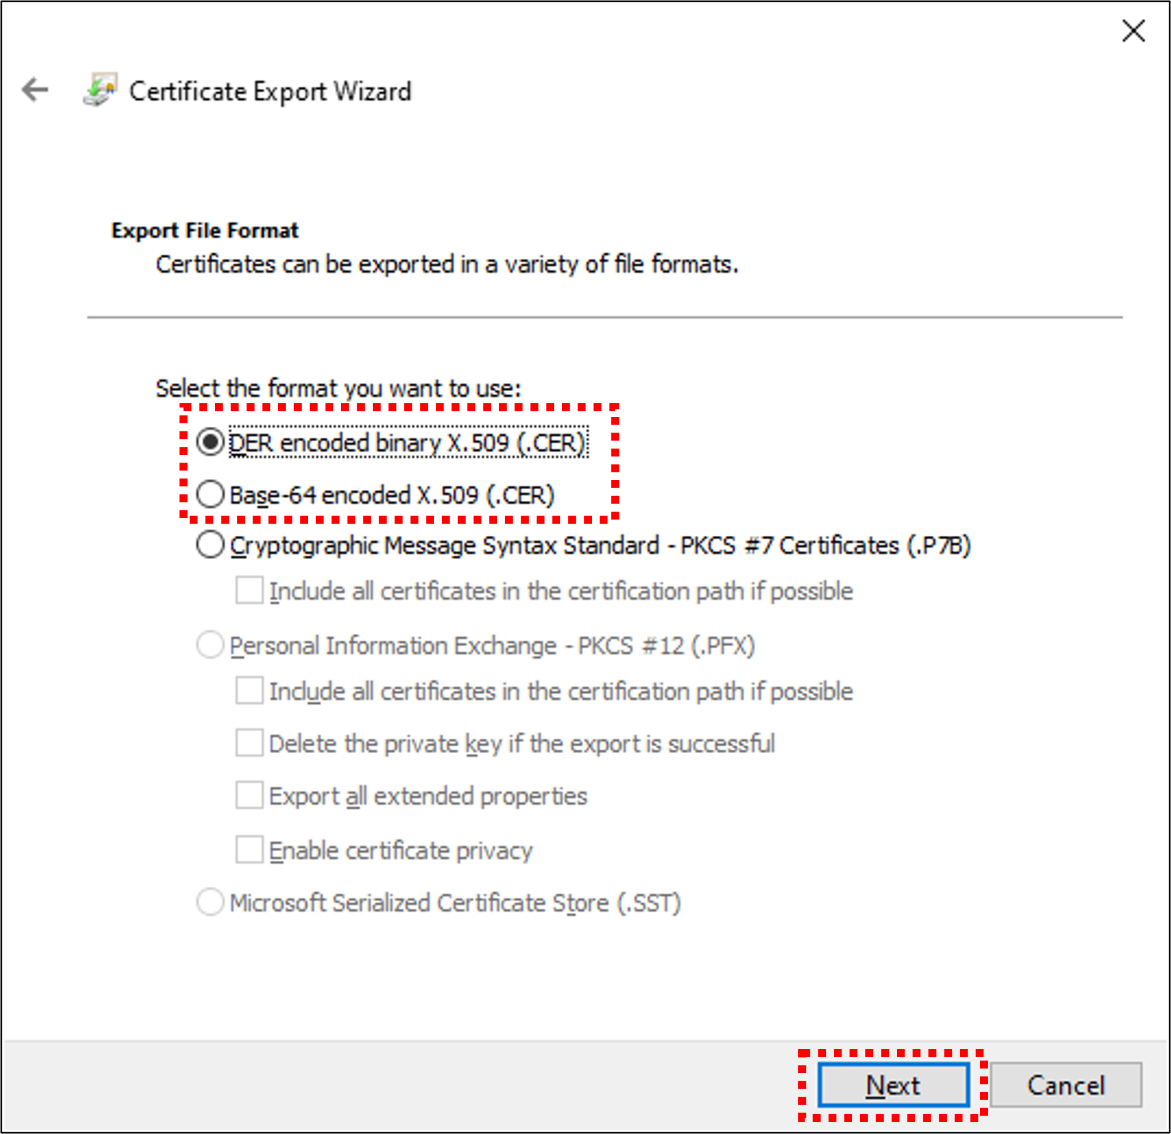
Task: Select Base-64 encoded X.509 format
Action: [210, 494]
